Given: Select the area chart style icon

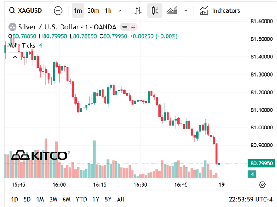Looking at the screenshot, I should 172,10.
